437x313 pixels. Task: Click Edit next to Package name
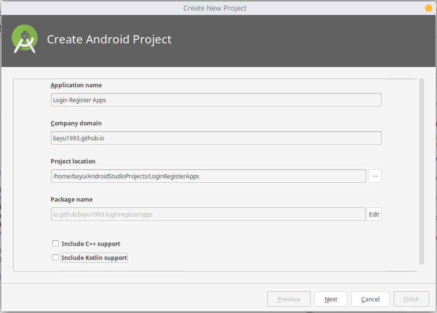374,214
